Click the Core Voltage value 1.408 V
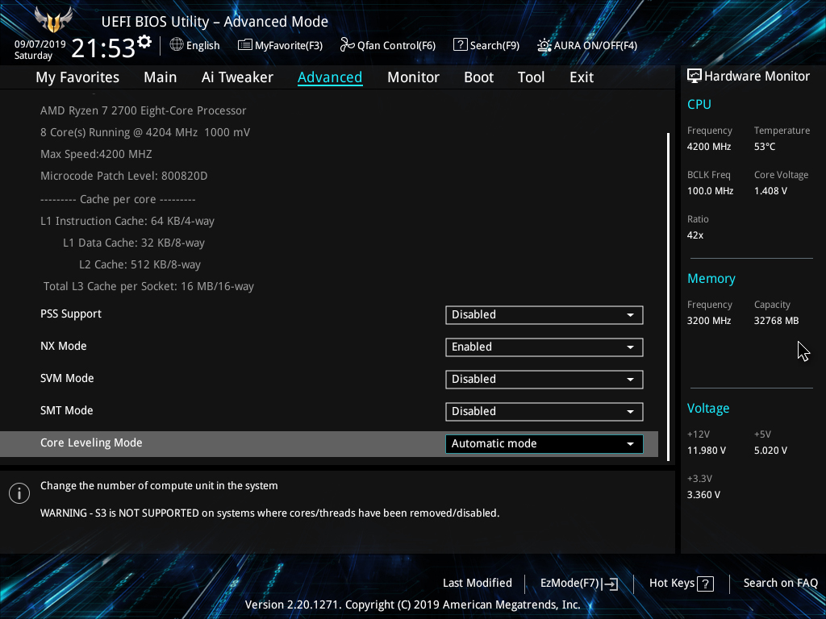The image size is (826, 619). 770,191
